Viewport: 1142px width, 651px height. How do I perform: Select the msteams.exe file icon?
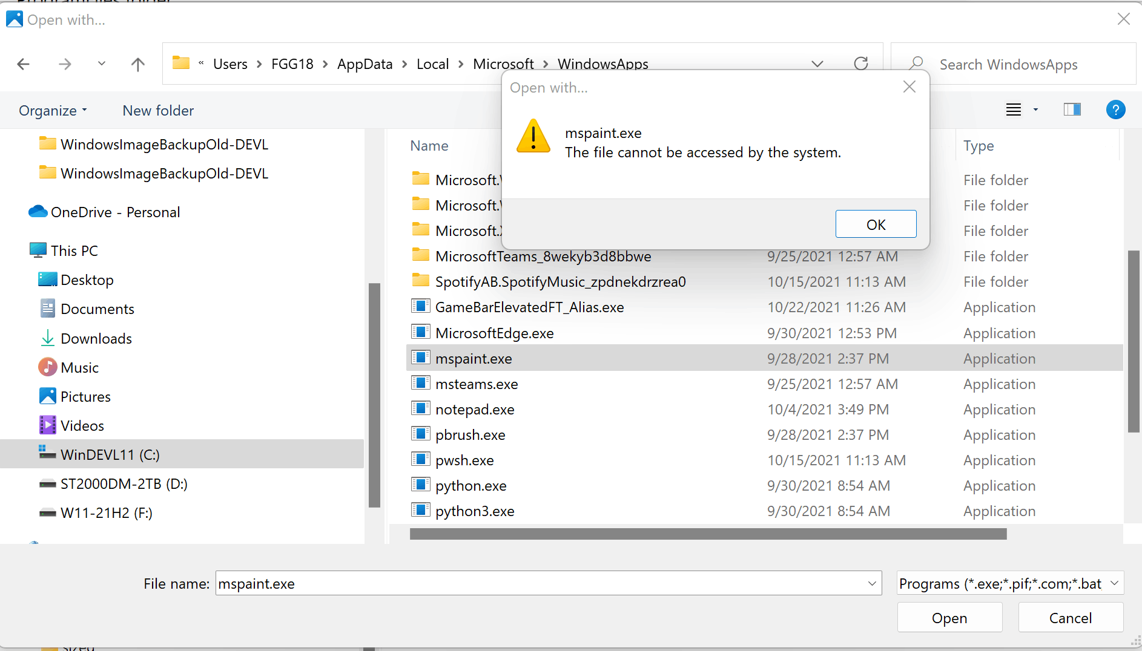point(420,382)
